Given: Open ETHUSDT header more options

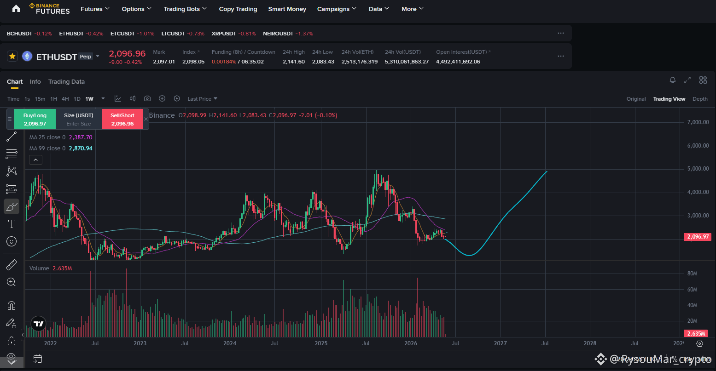Looking at the screenshot, I should point(561,56).
